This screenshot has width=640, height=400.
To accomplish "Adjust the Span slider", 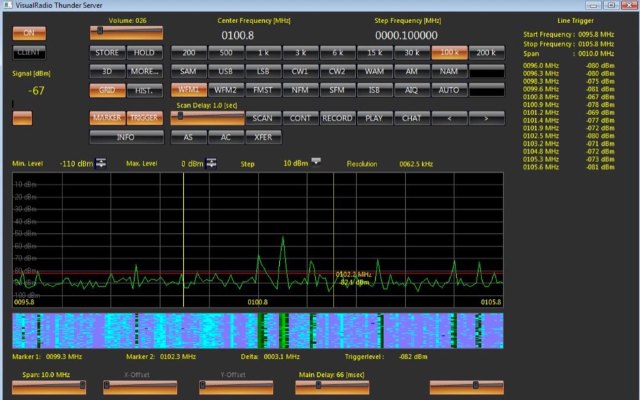I will 49,387.
